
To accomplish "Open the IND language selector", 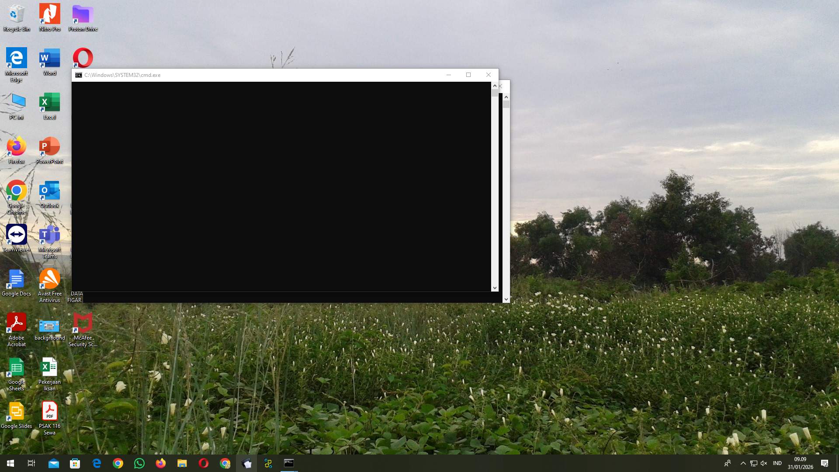I will tap(777, 463).
